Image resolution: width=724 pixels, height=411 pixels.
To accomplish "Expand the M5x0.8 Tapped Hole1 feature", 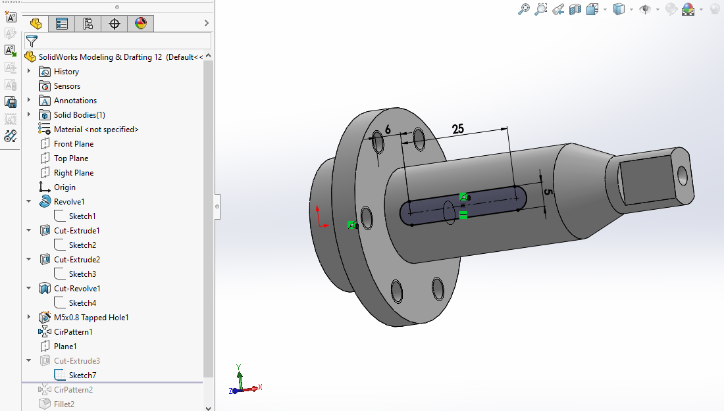I will [x=29, y=318].
